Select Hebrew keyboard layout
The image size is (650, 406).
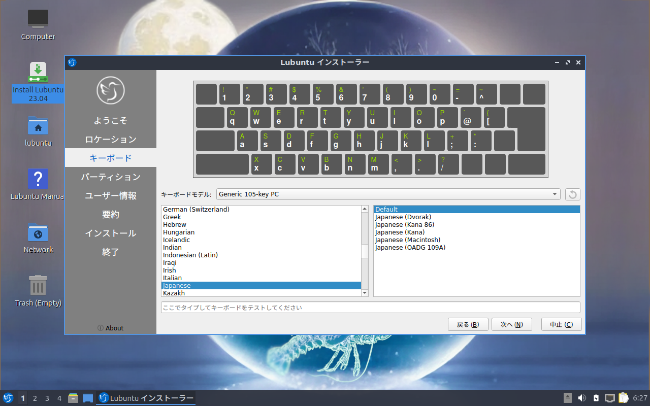[261, 224]
